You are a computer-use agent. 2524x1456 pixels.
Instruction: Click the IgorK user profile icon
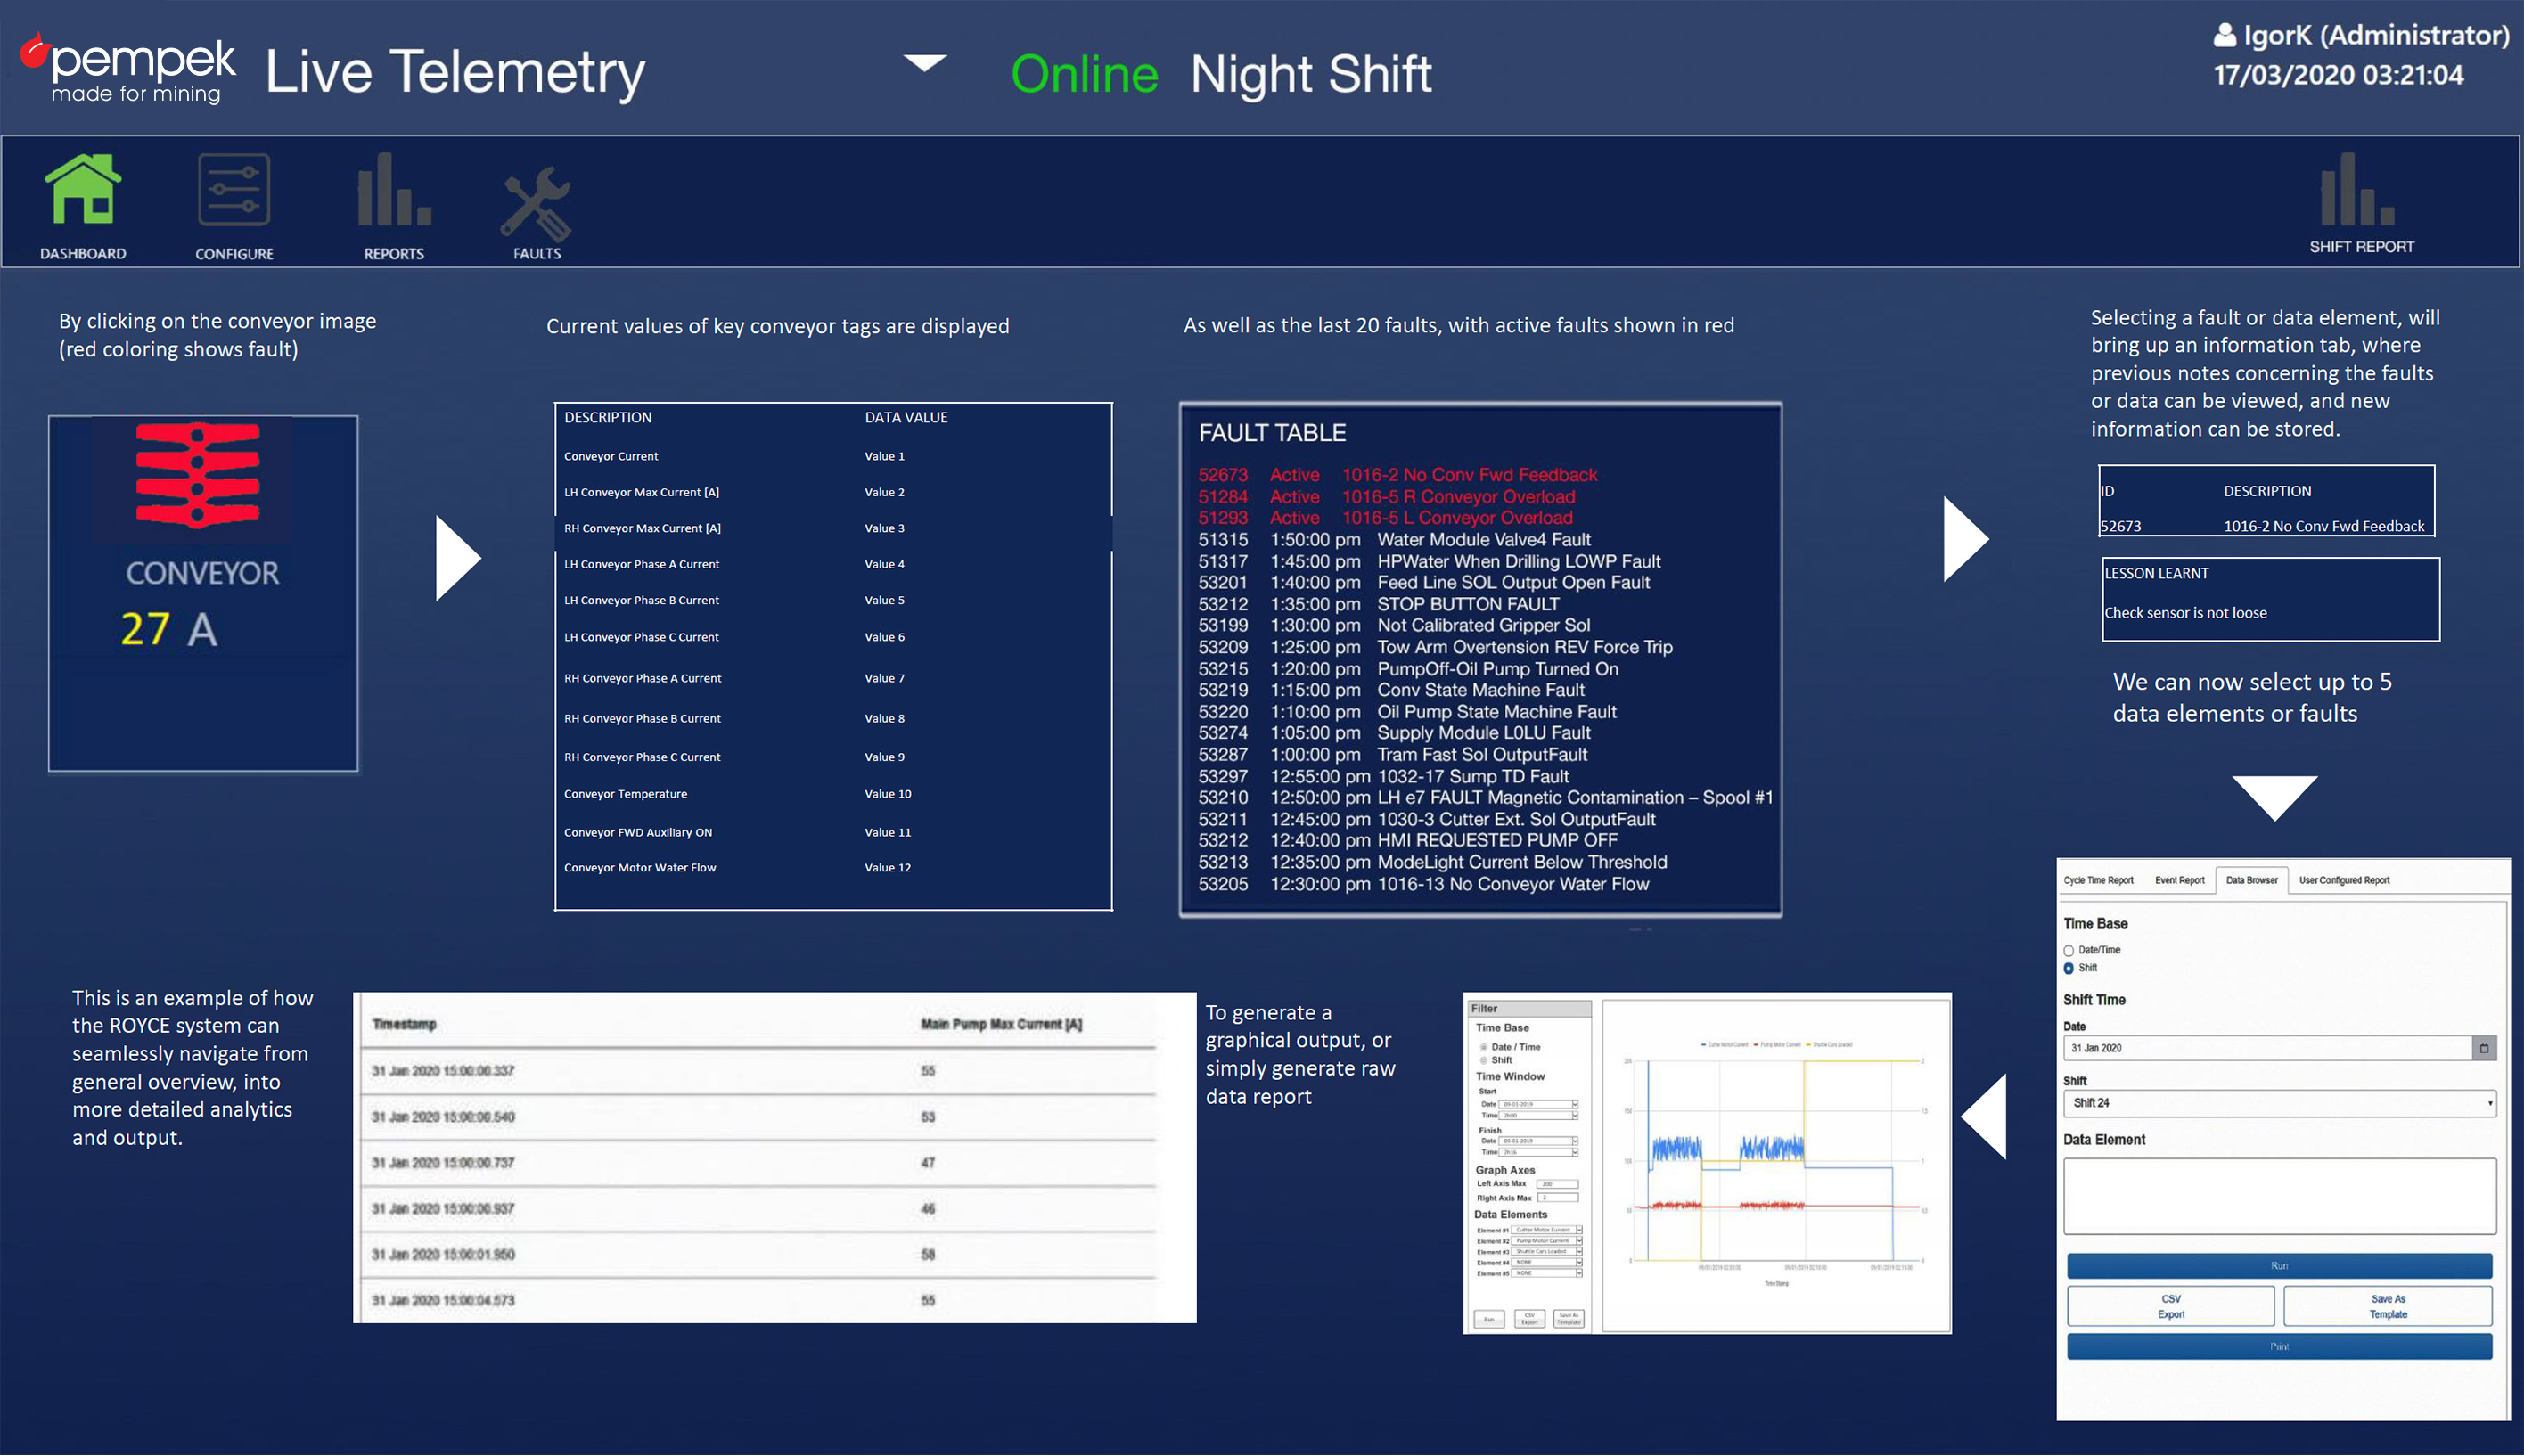2224,36
